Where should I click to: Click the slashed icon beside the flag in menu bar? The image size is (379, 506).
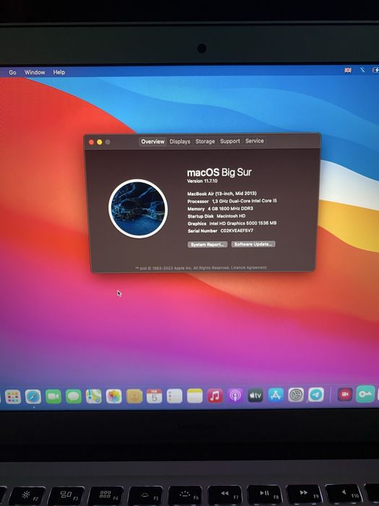pyautogui.click(x=362, y=70)
